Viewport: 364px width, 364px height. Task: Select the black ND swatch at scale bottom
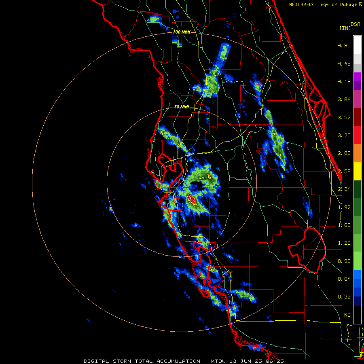click(x=357, y=315)
